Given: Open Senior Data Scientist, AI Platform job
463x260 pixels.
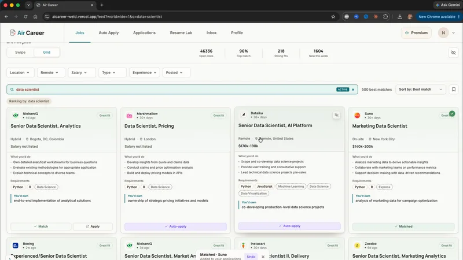Looking at the screenshot, I should point(275,125).
